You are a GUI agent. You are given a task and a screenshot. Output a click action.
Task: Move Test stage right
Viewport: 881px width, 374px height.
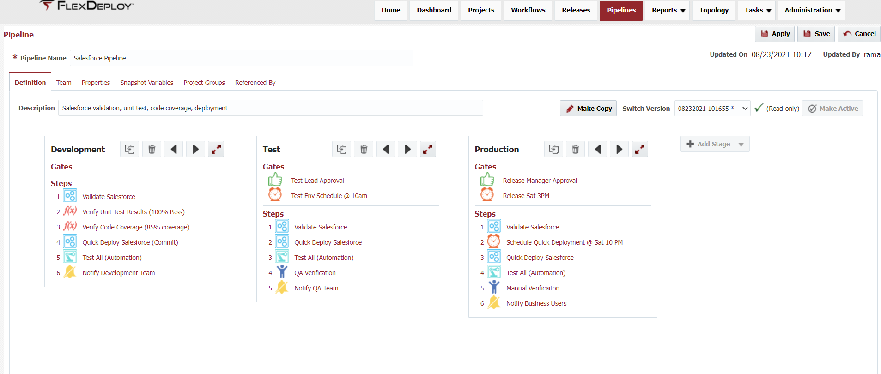pyautogui.click(x=407, y=149)
